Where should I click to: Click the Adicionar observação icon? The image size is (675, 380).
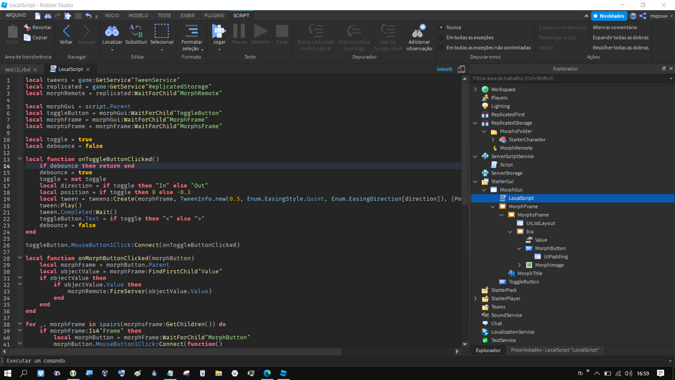click(419, 34)
